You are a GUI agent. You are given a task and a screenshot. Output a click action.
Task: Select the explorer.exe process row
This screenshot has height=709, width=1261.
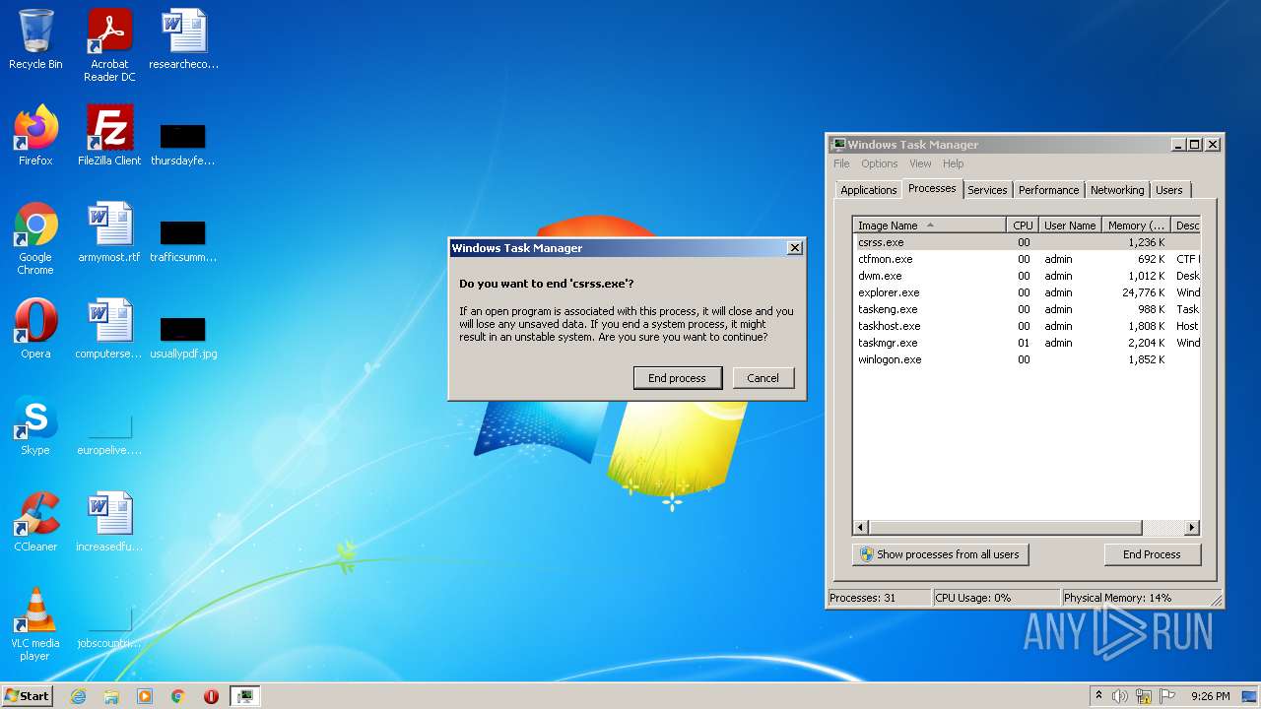point(1027,292)
